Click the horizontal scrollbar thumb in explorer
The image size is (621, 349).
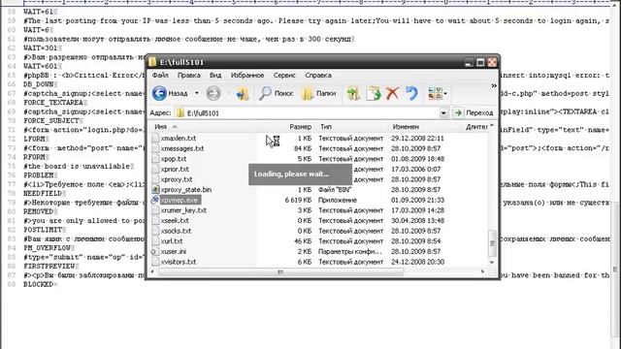click(x=280, y=271)
